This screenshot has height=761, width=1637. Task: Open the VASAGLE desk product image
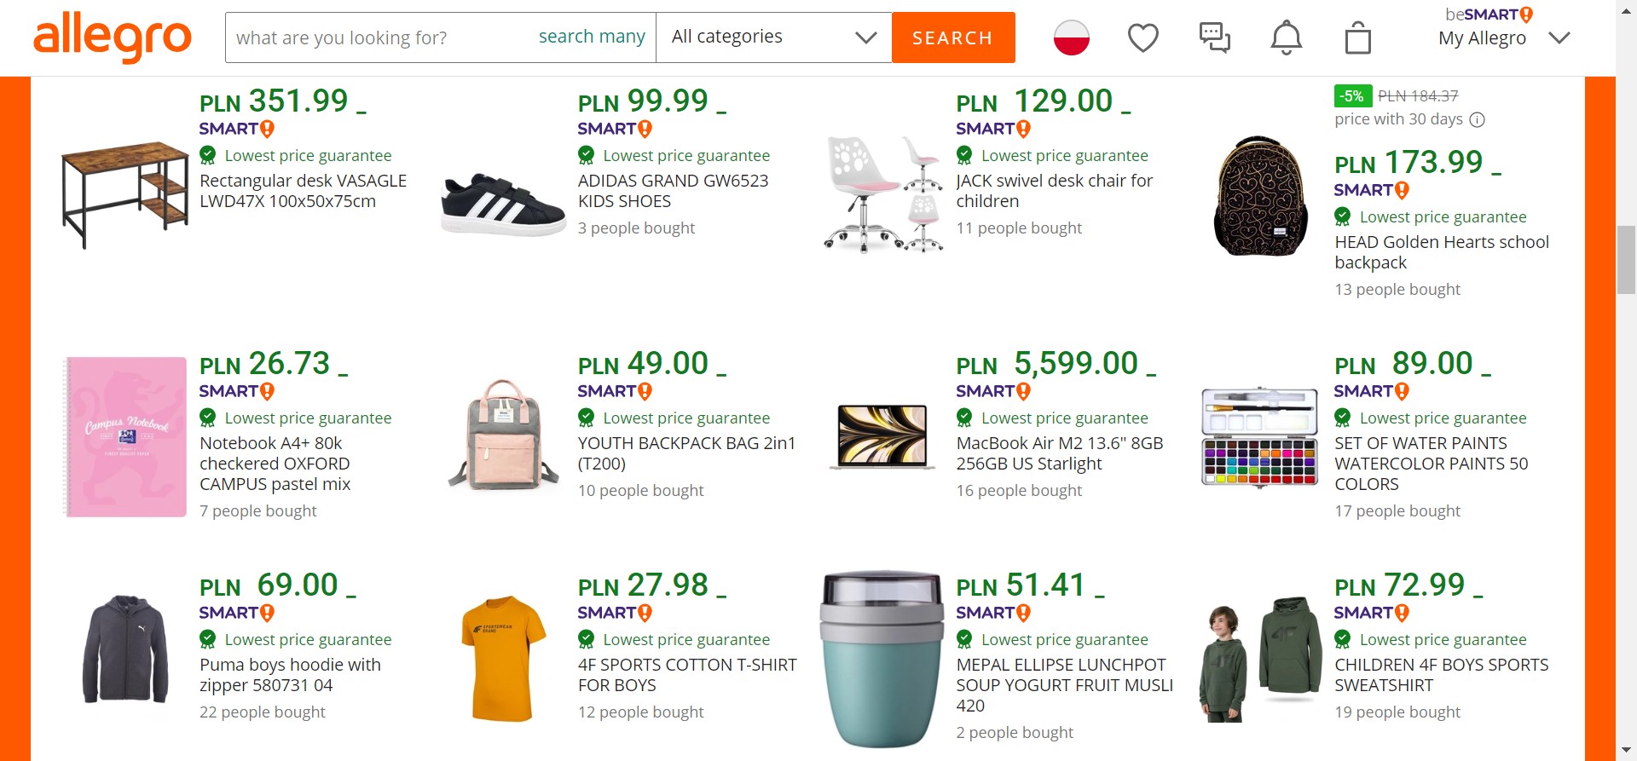[125, 194]
